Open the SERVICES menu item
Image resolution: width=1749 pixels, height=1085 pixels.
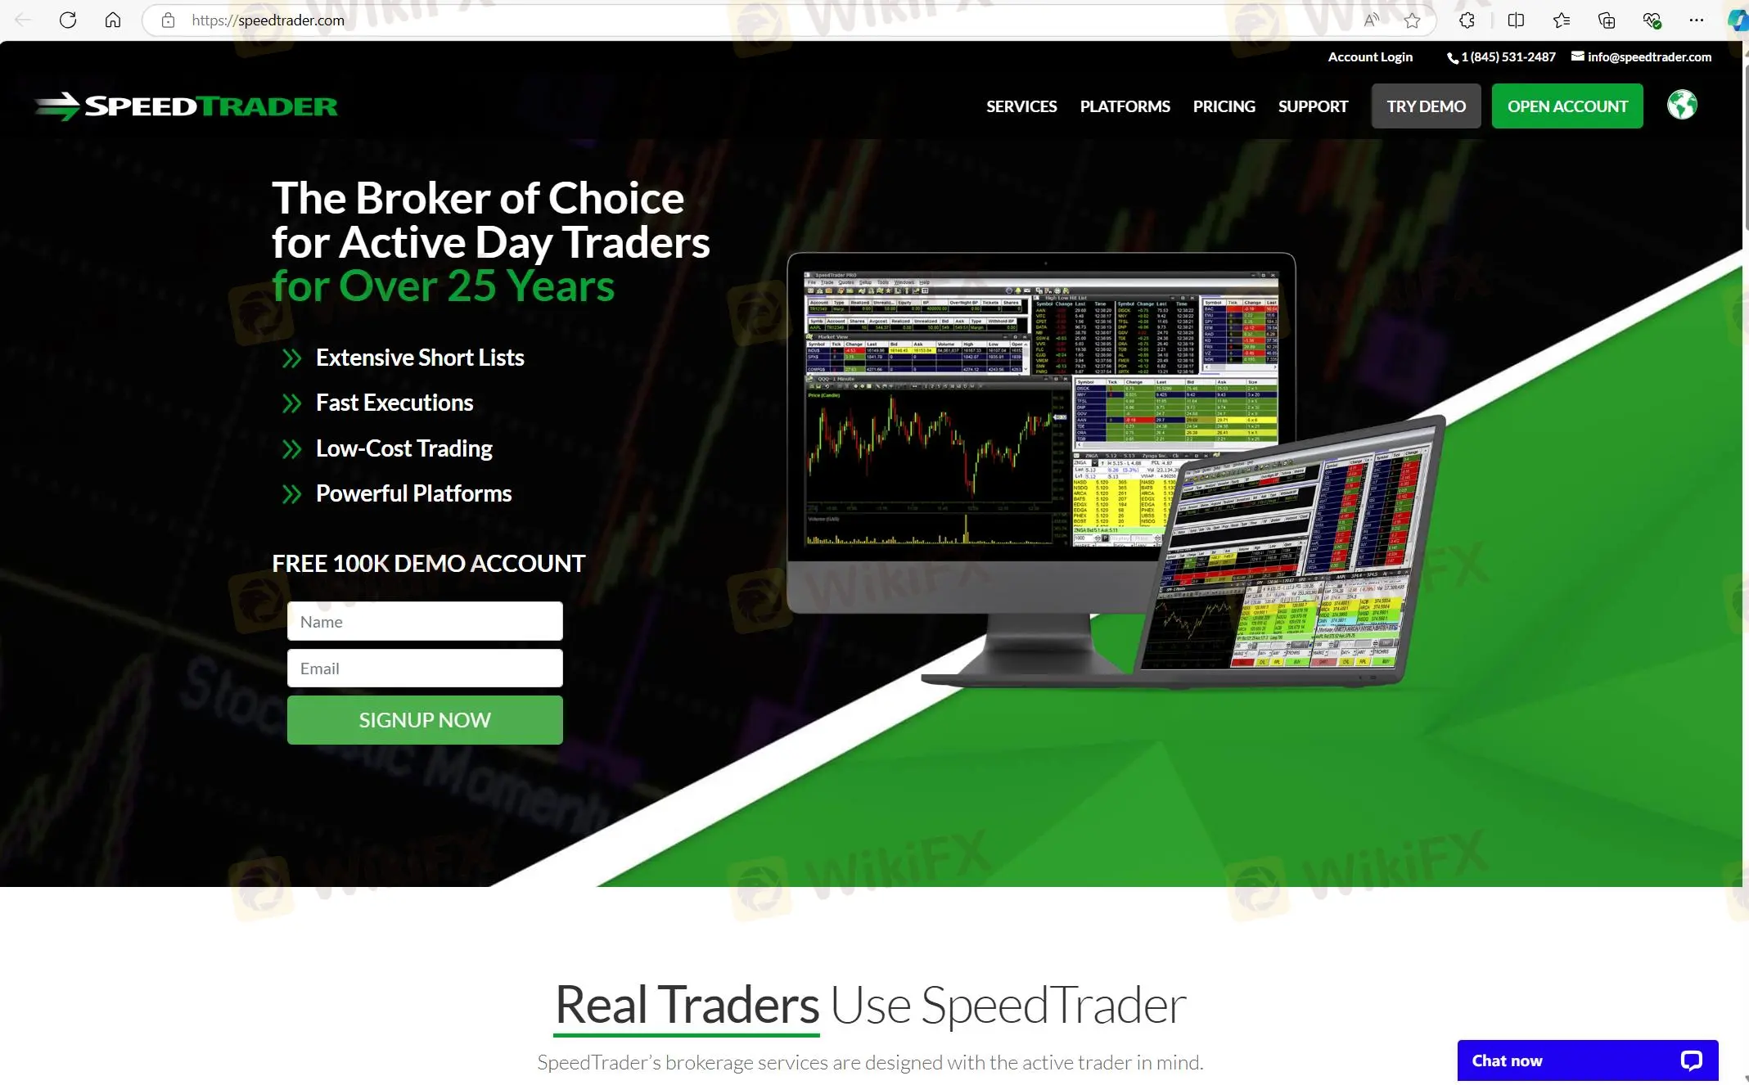tap(1021, 105)
